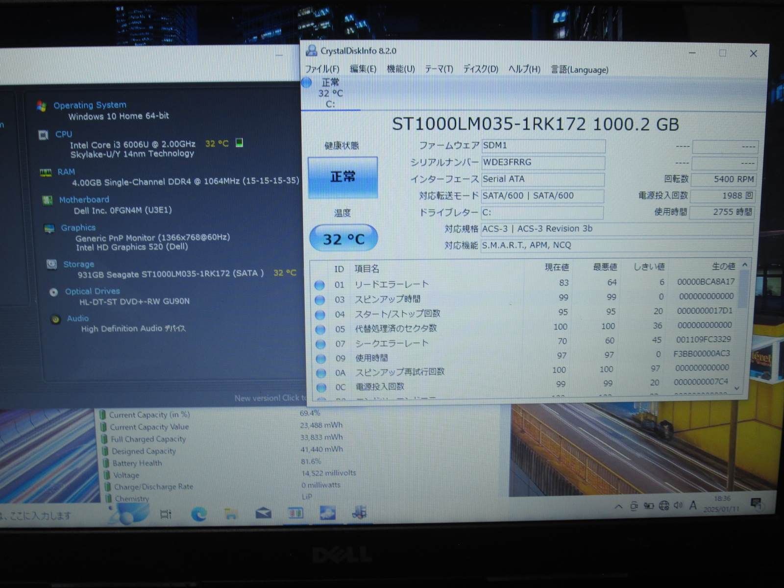The height and width of the screenshot is (588, 784).
Task: Open the ファイル(F) menu in CrystalDiskInfo
Action: click(322, 69)
